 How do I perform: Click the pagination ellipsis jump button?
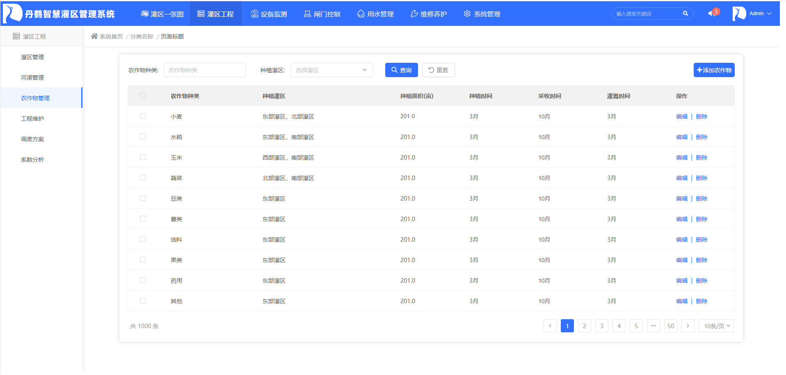(653, 326)
